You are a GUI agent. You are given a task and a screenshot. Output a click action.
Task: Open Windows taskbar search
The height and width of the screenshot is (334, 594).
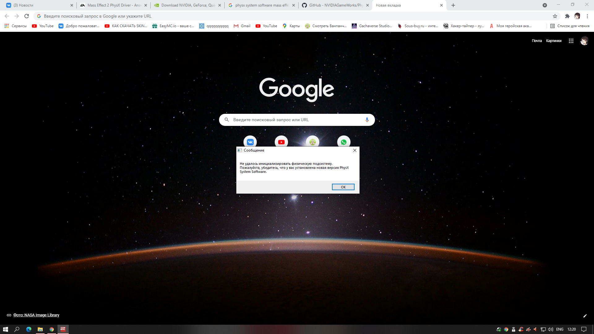(17, 329)
